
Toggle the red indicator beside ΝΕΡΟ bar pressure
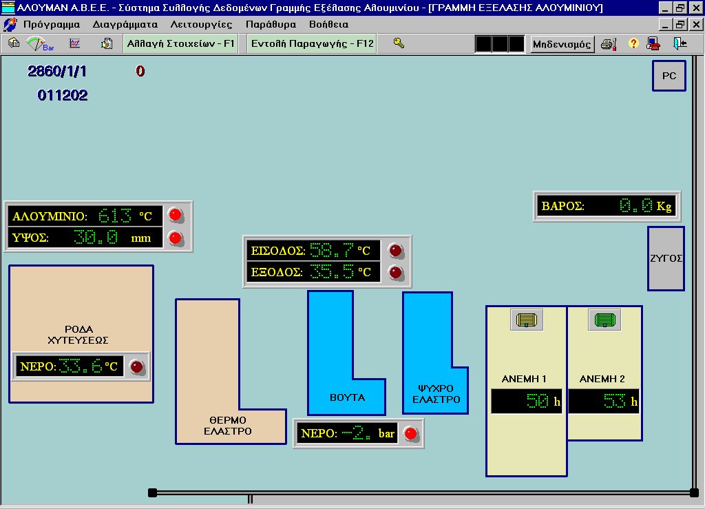click(410, 434)
